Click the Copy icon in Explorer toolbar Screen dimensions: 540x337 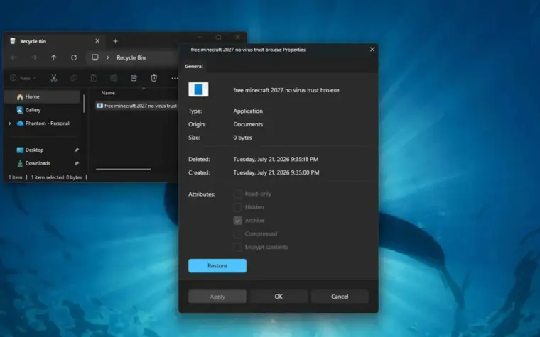click(74, 79)
